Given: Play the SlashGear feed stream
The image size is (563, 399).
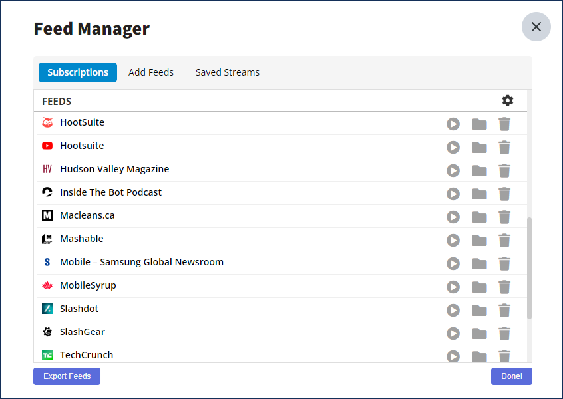Looking at the screenshot, I should coord(453,333).
